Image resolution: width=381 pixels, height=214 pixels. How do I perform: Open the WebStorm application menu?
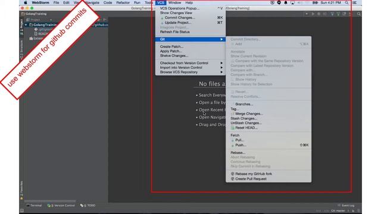coord(40,2)
